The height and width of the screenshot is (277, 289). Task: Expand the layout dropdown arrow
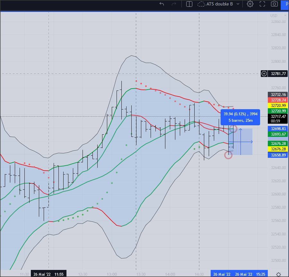tap(238, 4)
